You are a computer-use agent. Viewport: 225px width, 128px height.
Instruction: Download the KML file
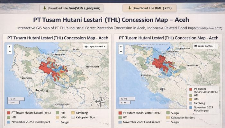(x=149, y=8)
